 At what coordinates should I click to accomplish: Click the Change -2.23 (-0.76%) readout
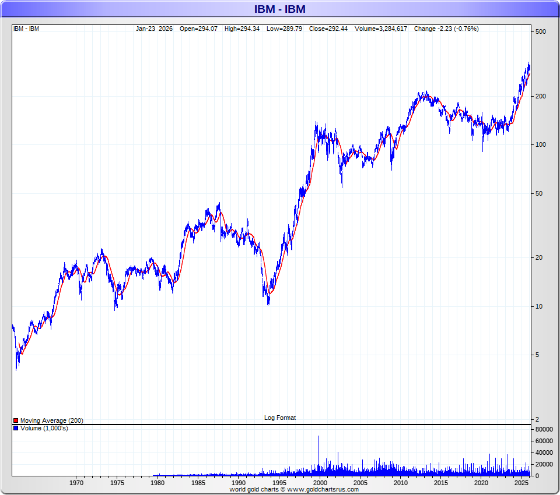[446, 29]
